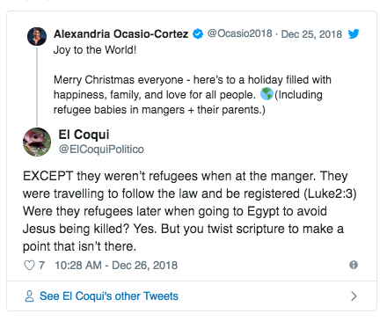387x321 pixels.
Task: Click the 10:28 AM - Dec 26, 2018 timestamp
Action: [116, 266]
